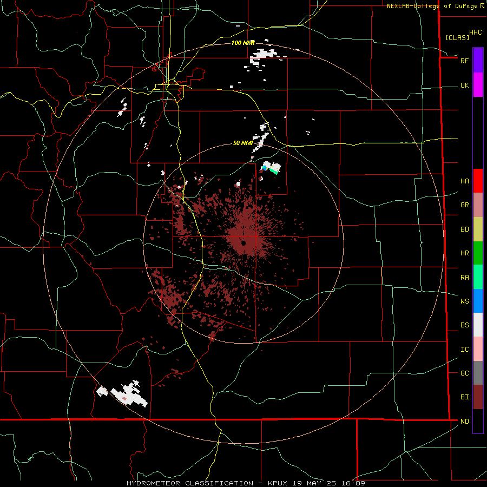Click the GC gray legend swatch
Viewport: 487px width, 487px height.
478,373
